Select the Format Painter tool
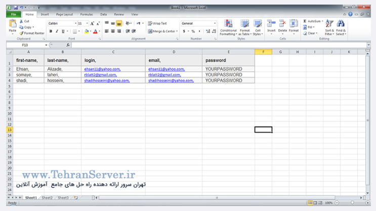Image resolution: width=376 pixels, height=211 pixels. (33, 33)
